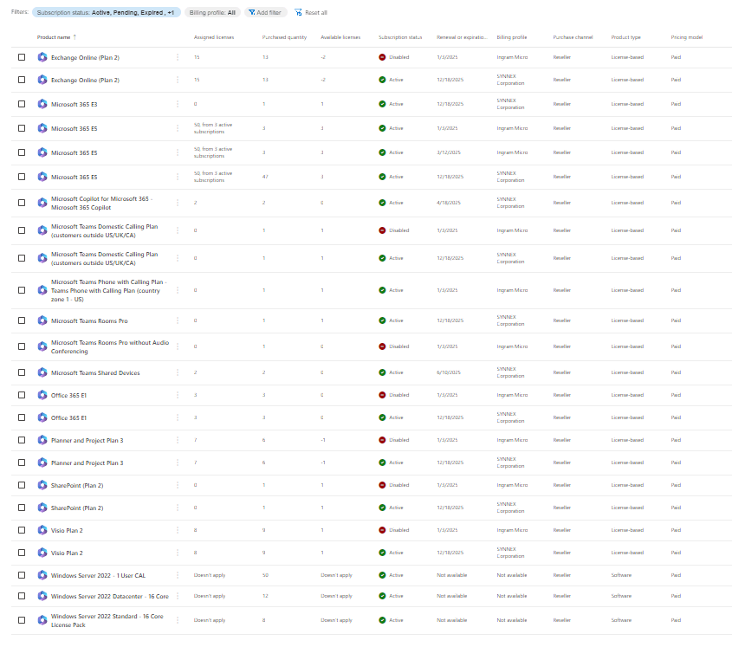Select the Windows Server 2022 1 User CAL checkbox
This screenshot has height=647, width=732.
(22, 575)
